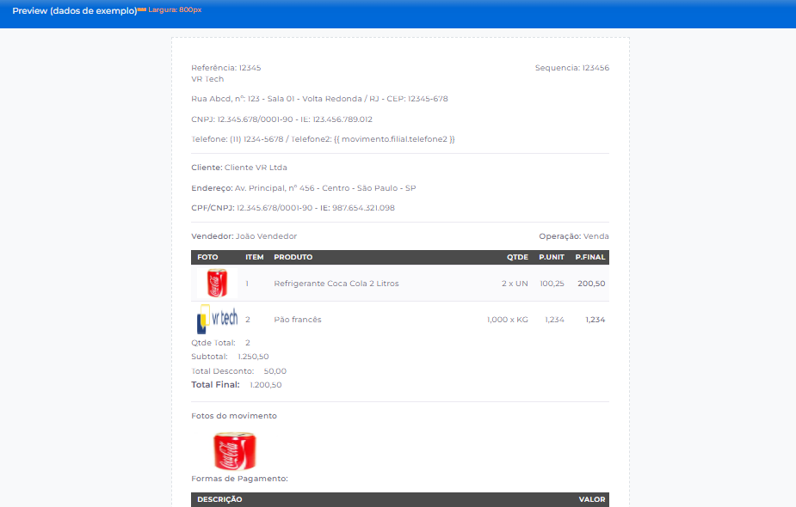Click the Coca Cola photo in item 1 row
Viewport: 796px width, 507px height.
pyautogui.click(x=217, y=283)
